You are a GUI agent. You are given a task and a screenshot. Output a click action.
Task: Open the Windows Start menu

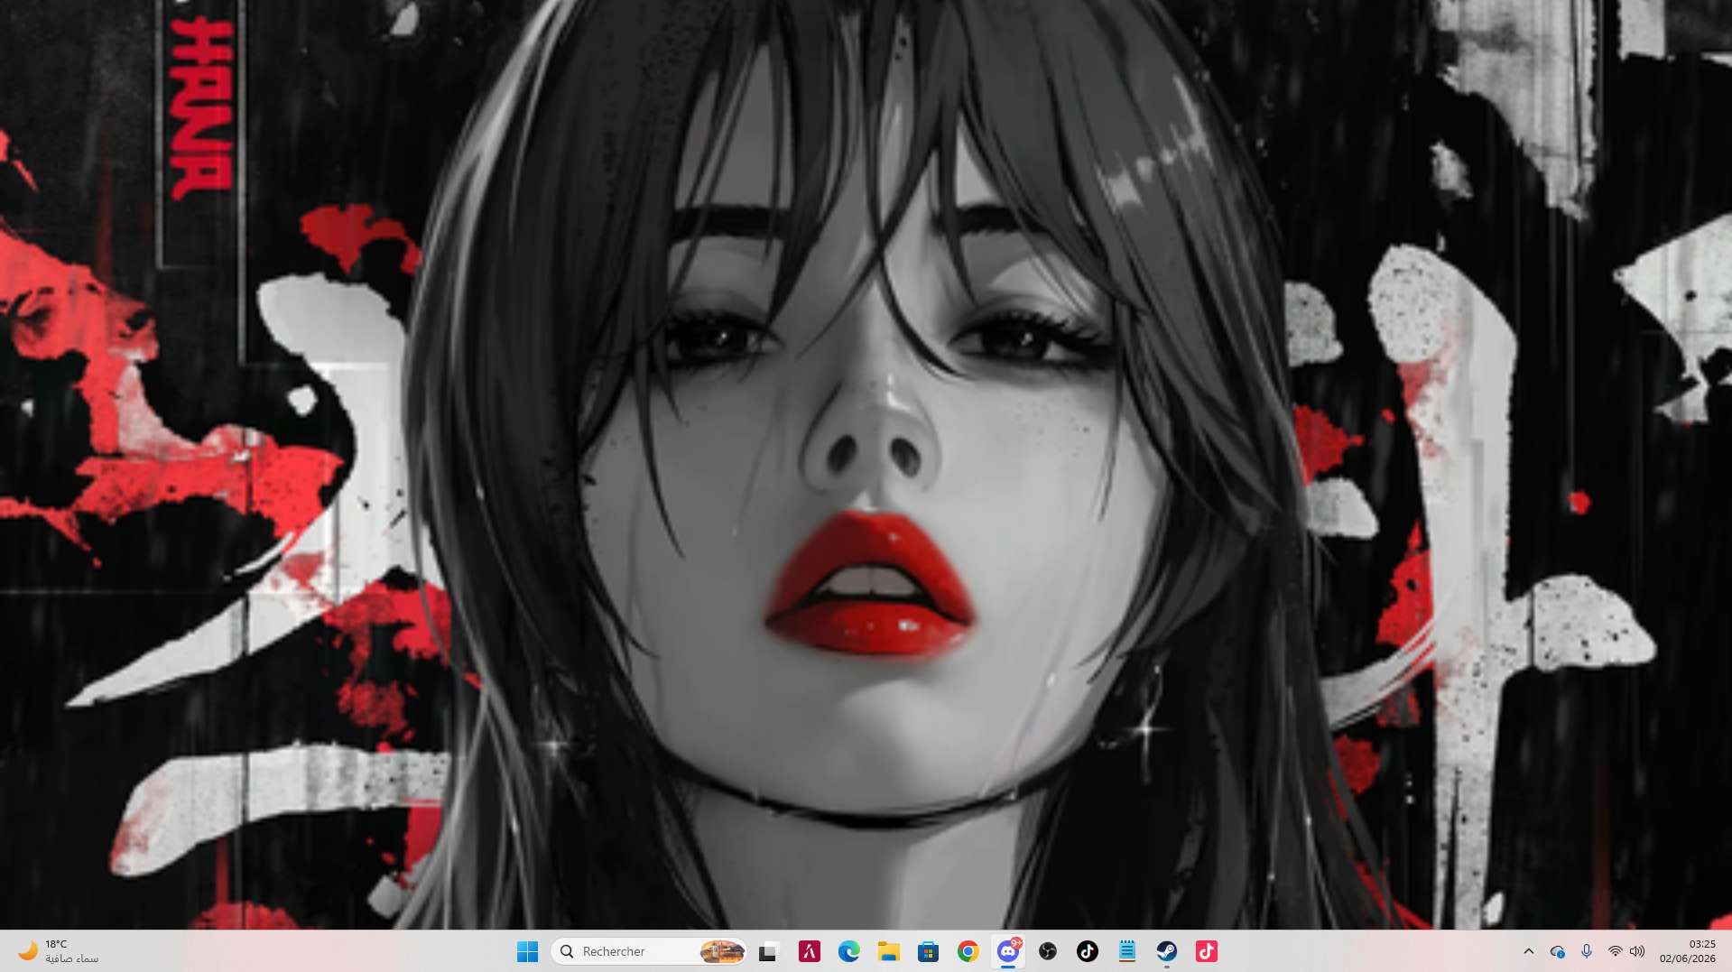pos(527,951)
